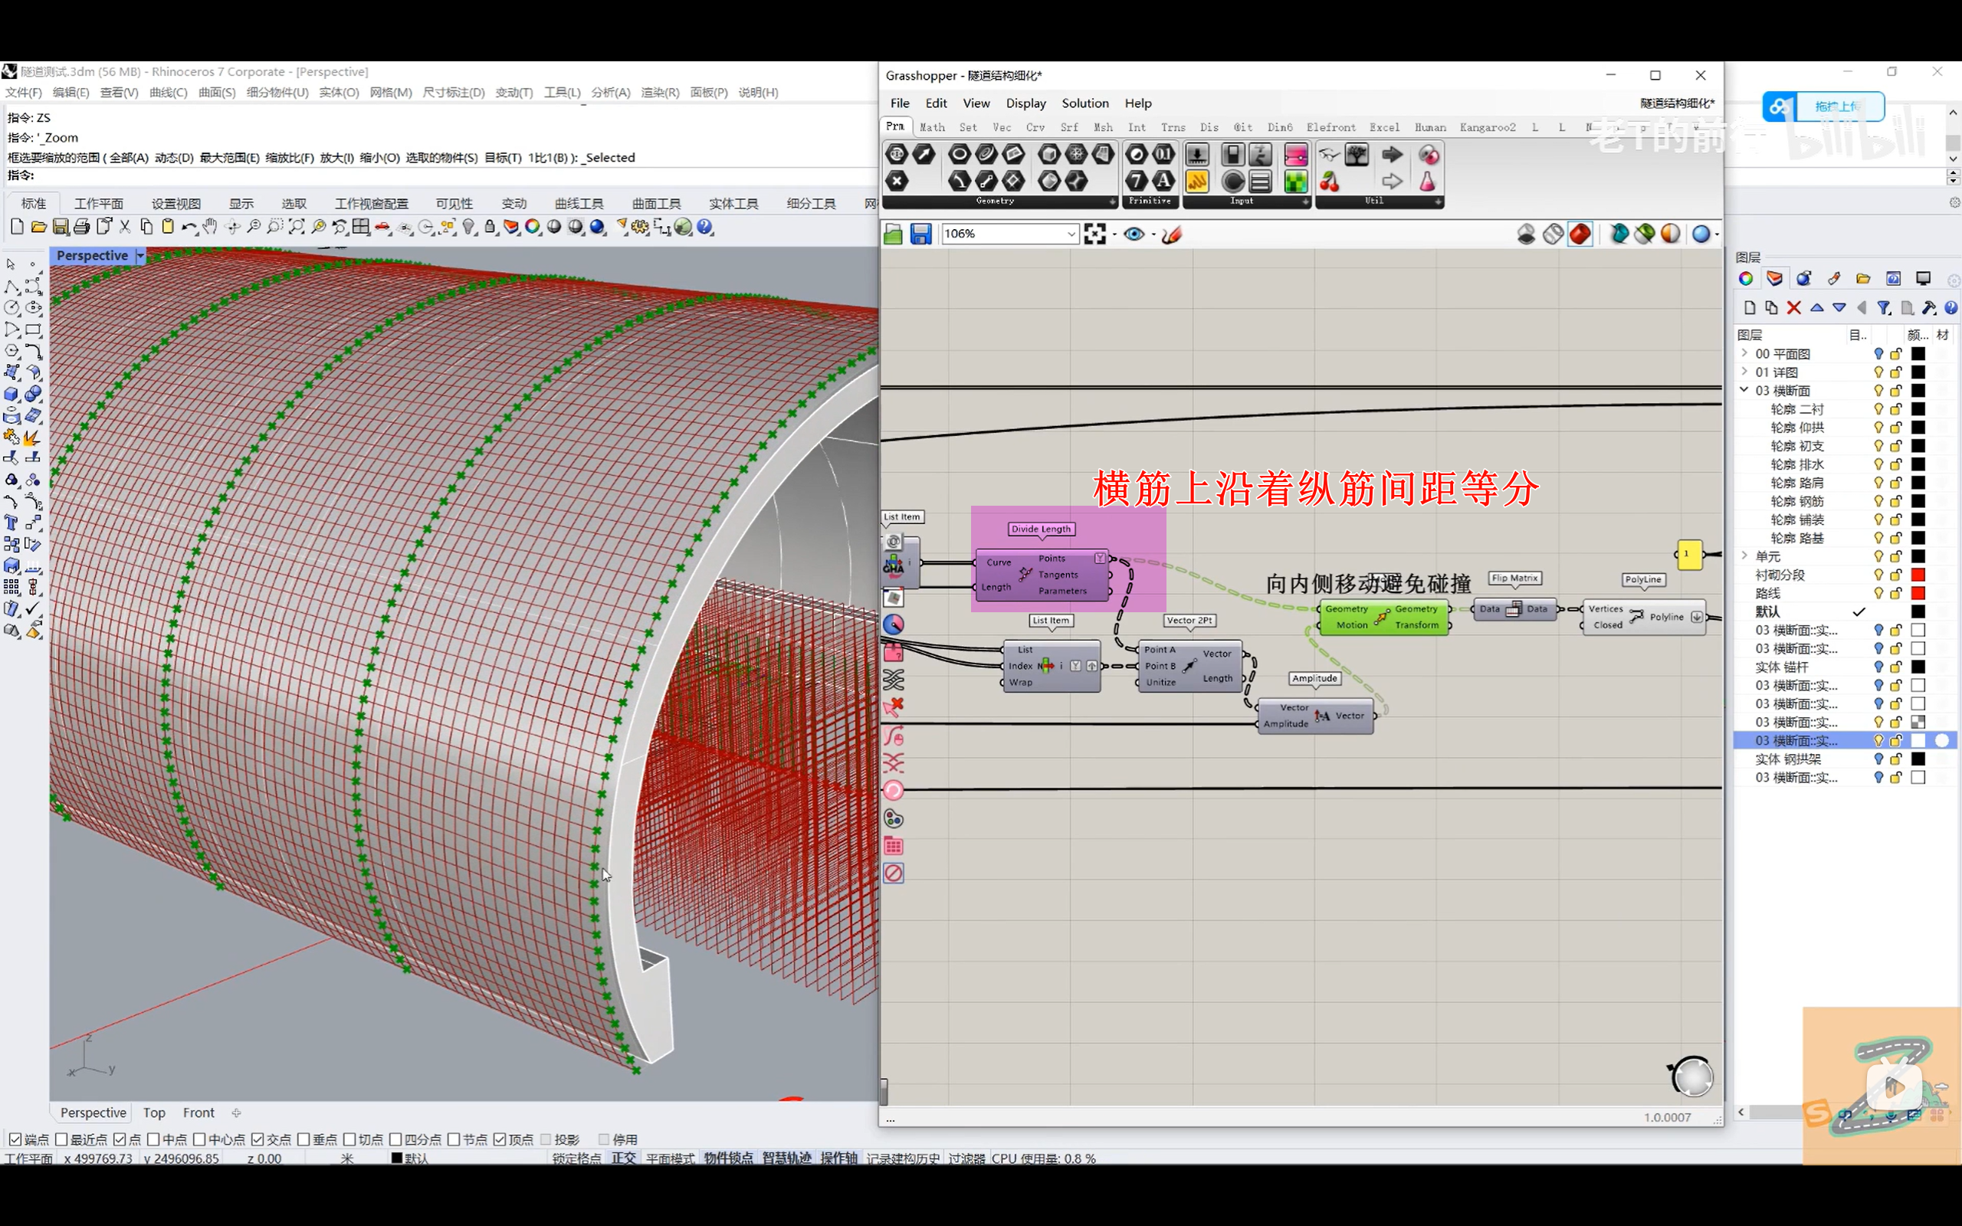Click the Rhino Print icon
This screenshot has width=1962, height=1226.
click(82, 228)
